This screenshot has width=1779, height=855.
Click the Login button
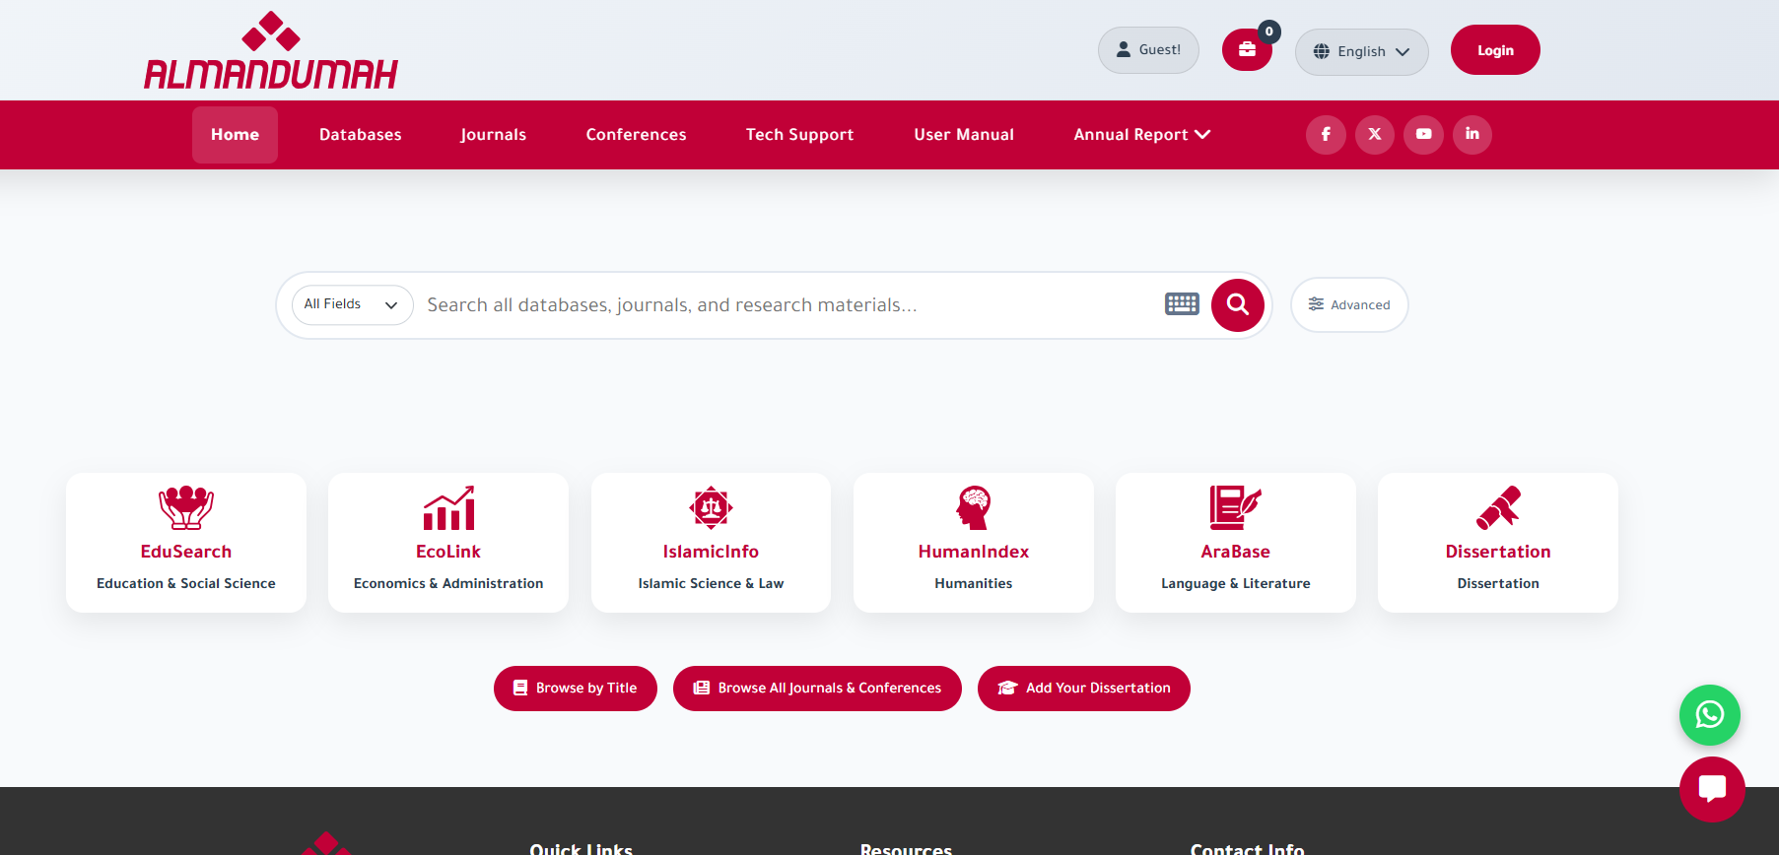[1495, 50]
